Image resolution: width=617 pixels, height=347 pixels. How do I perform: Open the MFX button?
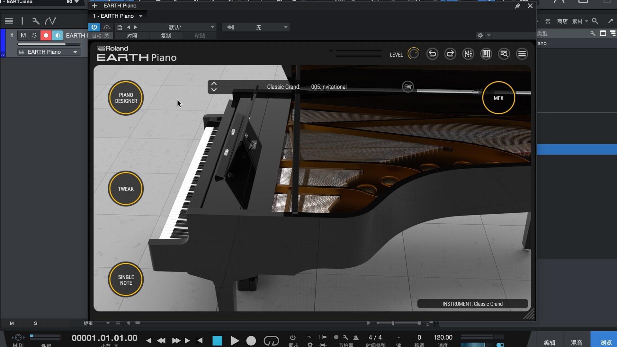(x=499, y=98)
